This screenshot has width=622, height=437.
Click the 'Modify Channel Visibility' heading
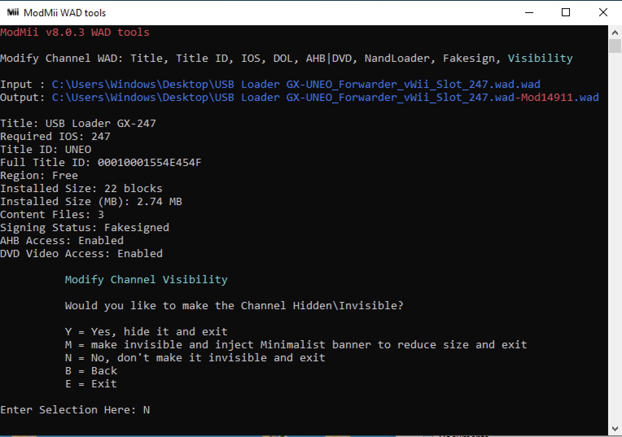tap(146, 280)
